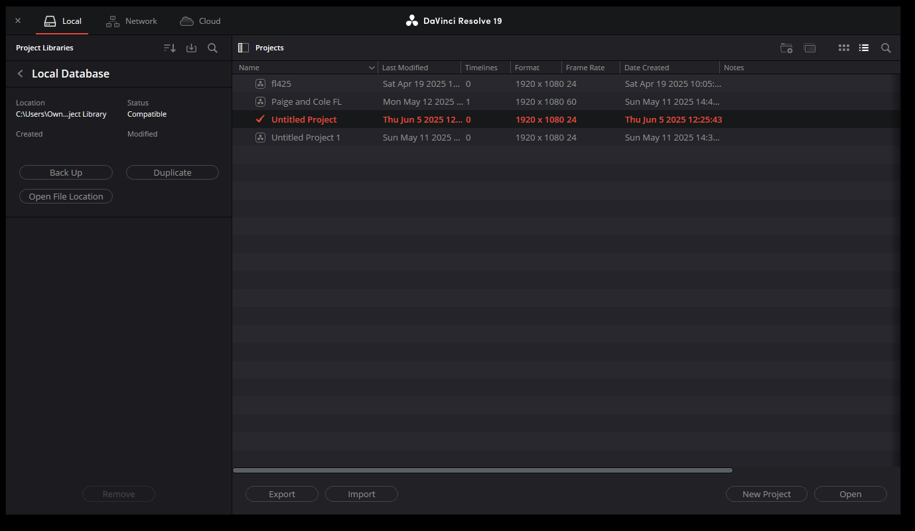915x531 pixels.
Task: Click the folder icon beside new-folder icon
Action: (809, 48)
